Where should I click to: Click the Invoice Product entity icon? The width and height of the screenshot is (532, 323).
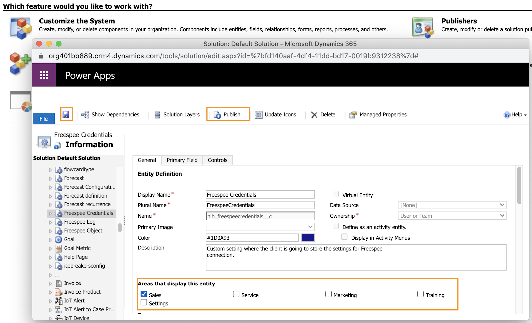pyautogui.click(x=58, y=292)
